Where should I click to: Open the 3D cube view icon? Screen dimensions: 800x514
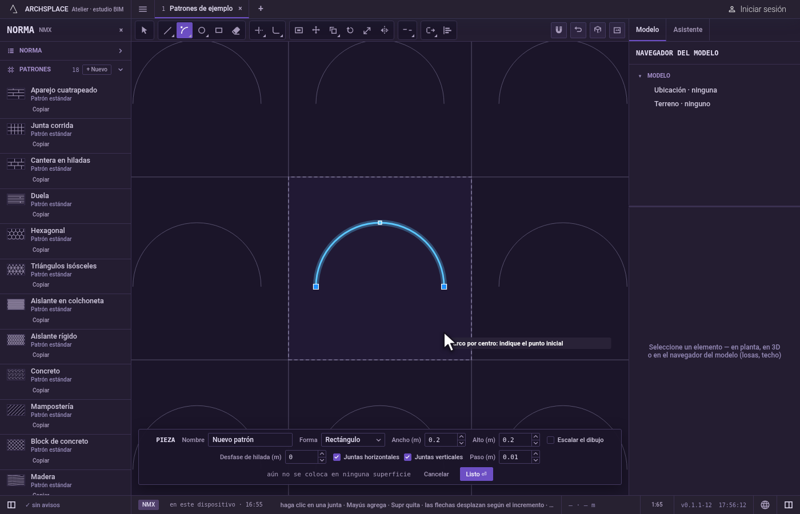click(598, 30)
